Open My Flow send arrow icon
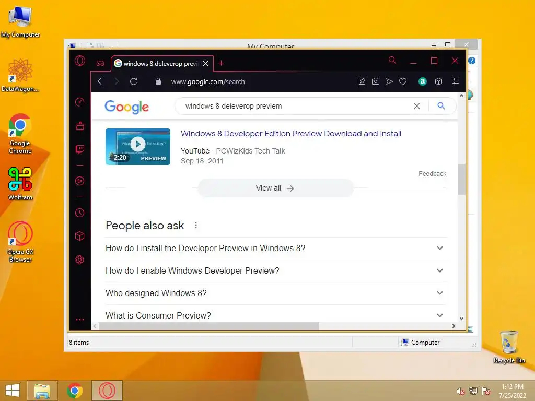 [x=389, y=81]
